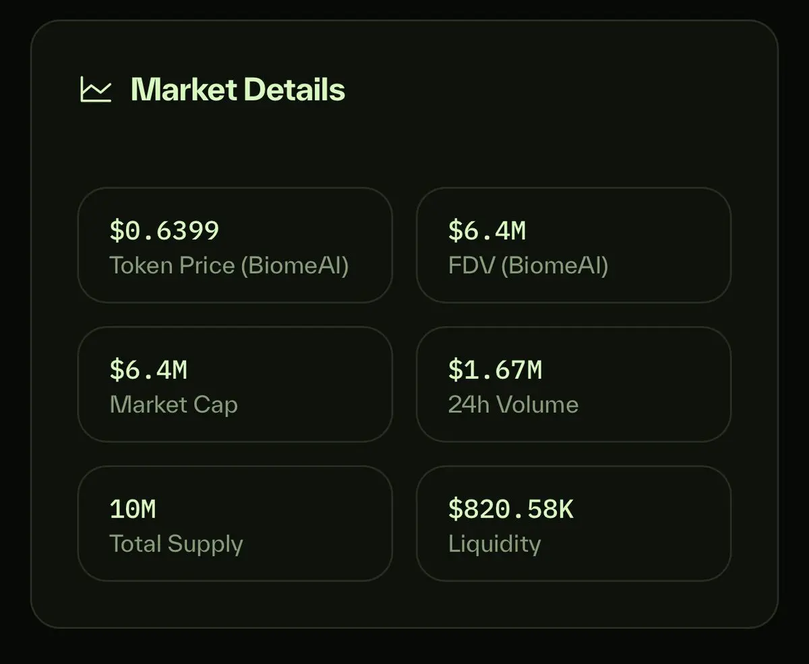Select the Token Price (BiomeAI) label
The height and width of the screenshot is (664, 809).
[x=229, y=266]
